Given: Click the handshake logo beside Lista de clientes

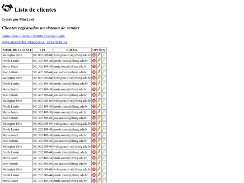Looking at the screenshot, I should click(7, 8).
